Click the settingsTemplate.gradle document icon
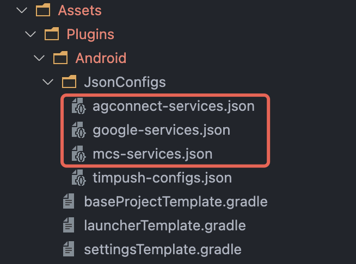 (x=69, y=249)
